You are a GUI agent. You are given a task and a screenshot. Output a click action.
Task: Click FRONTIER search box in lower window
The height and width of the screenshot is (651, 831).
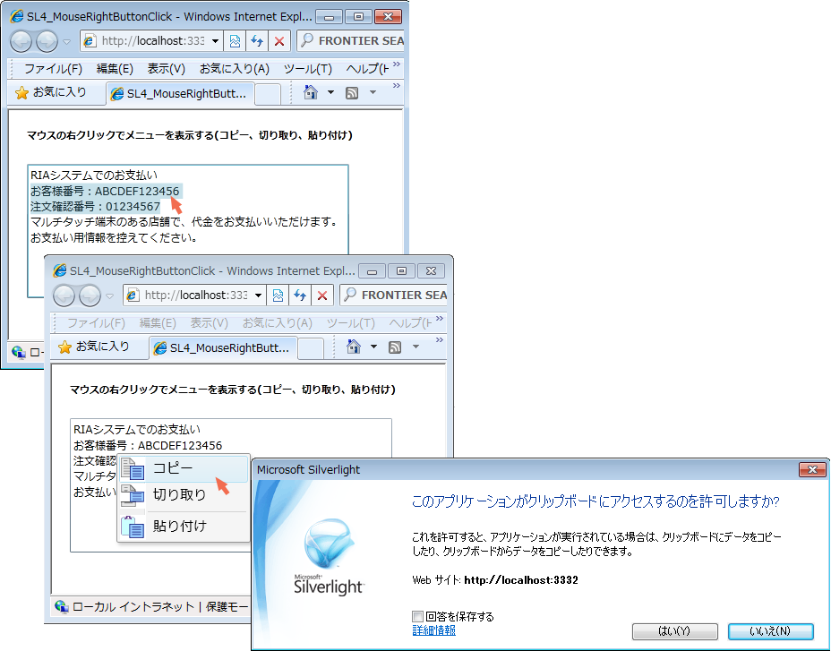click(x=394, y=296)
